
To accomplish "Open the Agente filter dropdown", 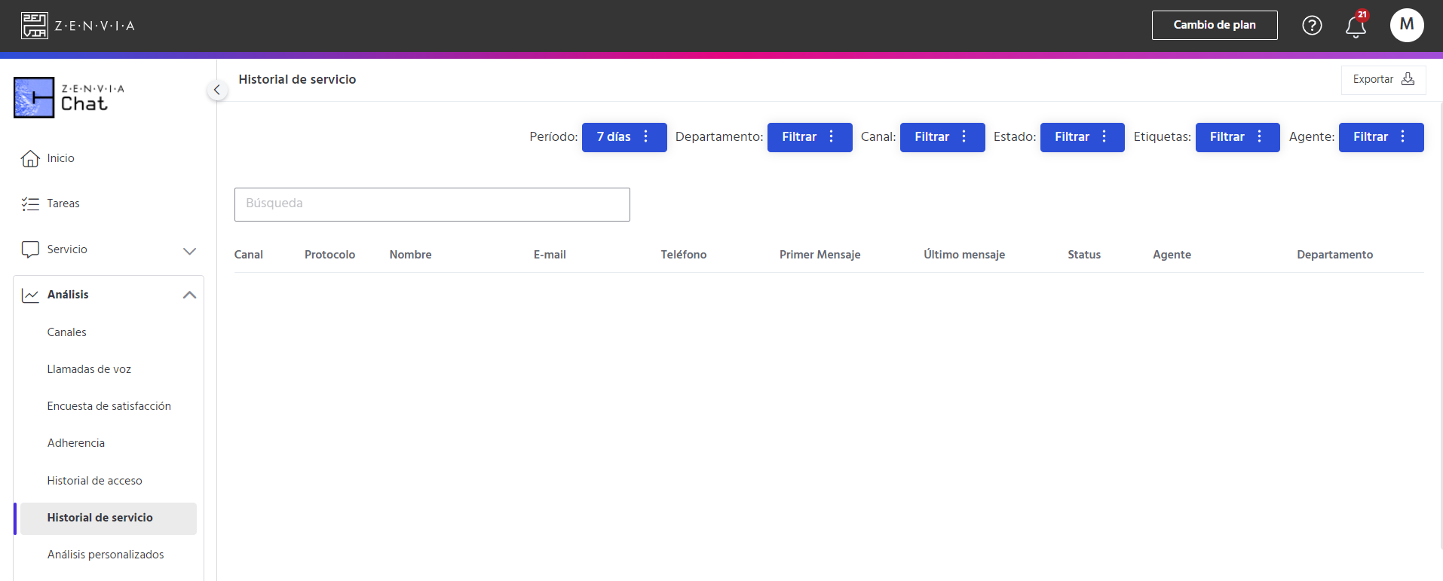I will click(x=1381, y=137).
